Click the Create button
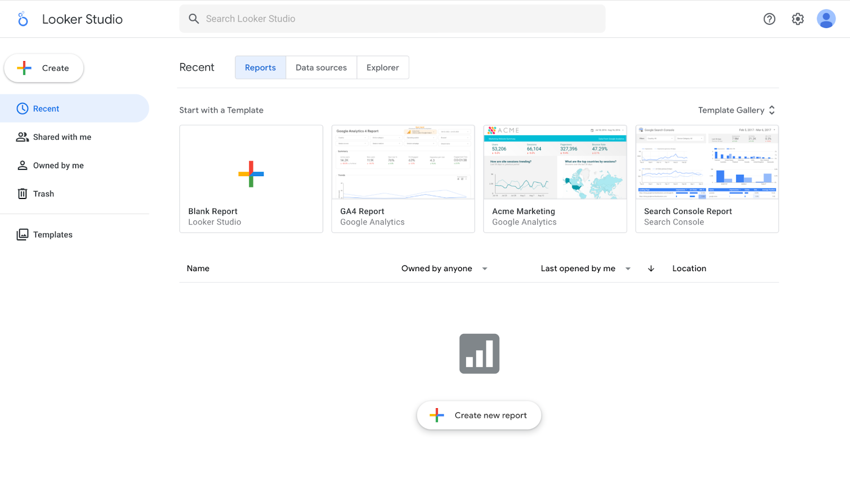This screenshot has width=850, height=501. (44, 68)
